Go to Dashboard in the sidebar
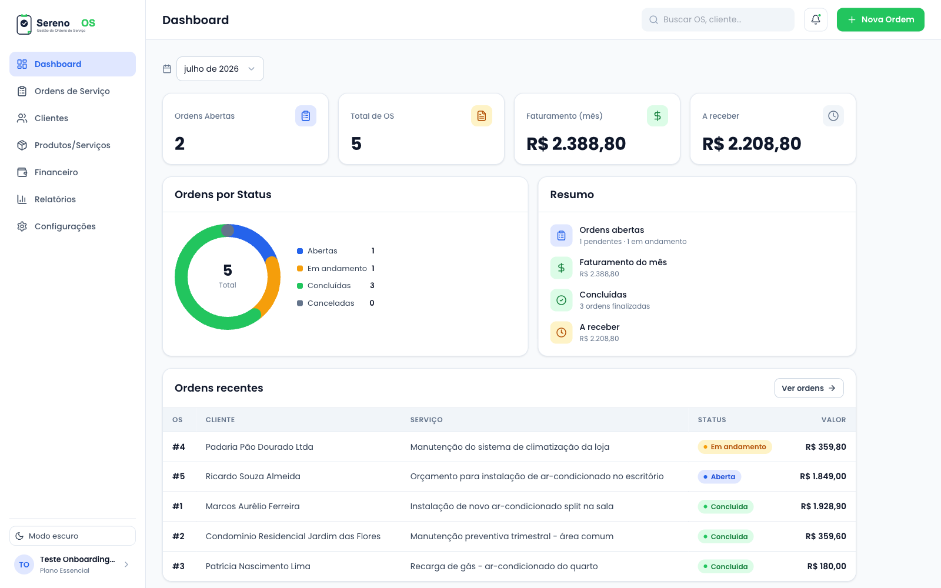This screenshot has height=588, width=941. pos(72,64)
